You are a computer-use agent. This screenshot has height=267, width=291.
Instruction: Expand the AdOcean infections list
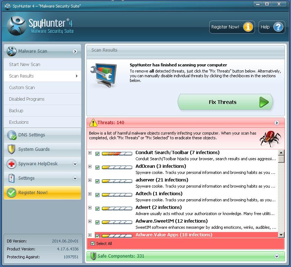(x=90, y=166)
